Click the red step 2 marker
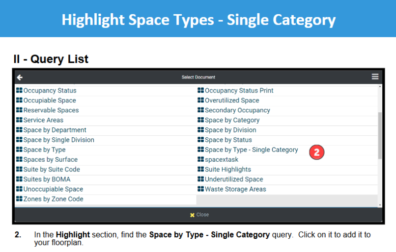 pyautogui.click(x=316, y=152)
